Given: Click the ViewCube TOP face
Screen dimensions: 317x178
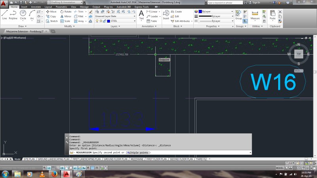Looking at the screenshot, I should [298, 55].
